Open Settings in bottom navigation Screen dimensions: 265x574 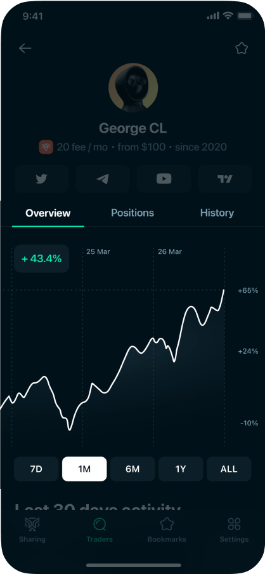pyautogui.click(x=234, y=530)
